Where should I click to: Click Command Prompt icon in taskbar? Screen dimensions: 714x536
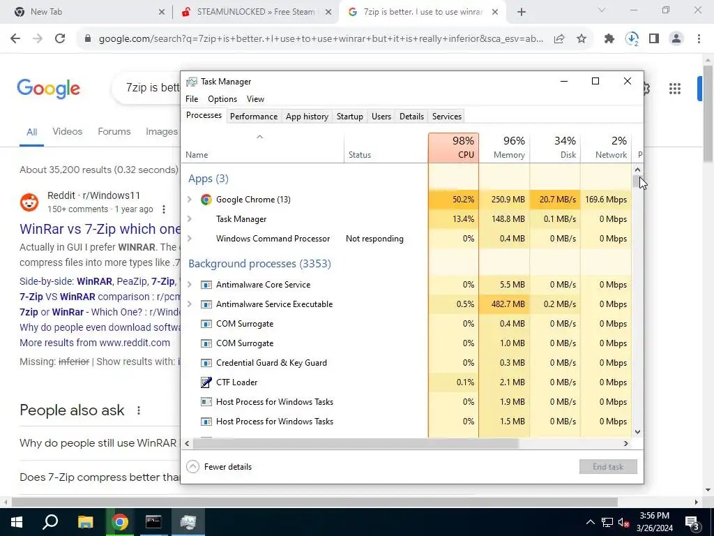(x=153, y=522)
